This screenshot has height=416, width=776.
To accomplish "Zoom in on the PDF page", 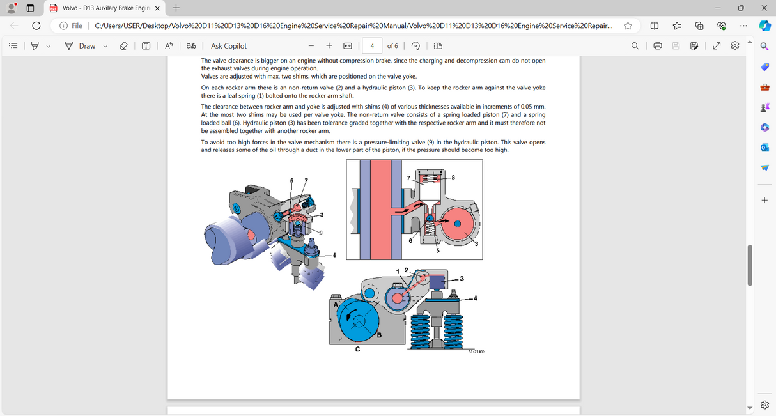I will click(329, 45).
